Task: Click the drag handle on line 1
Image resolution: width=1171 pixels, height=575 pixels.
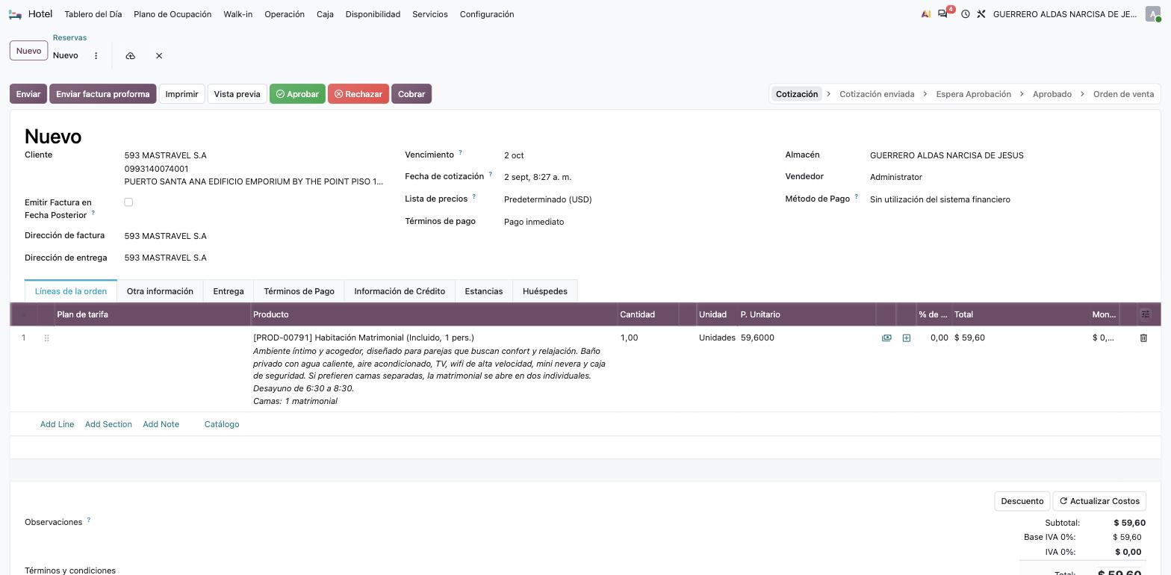Action: 46,338
